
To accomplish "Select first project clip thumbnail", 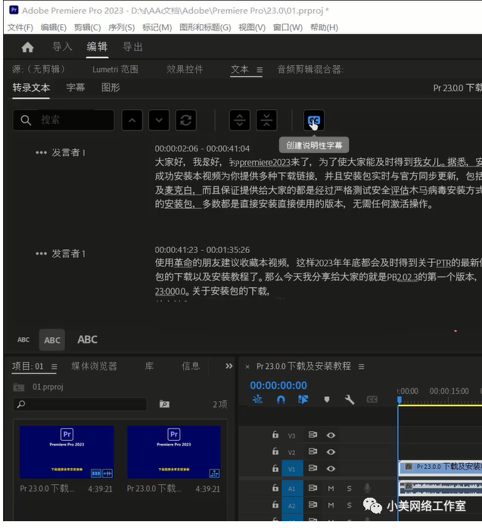I will click(67, 452).
